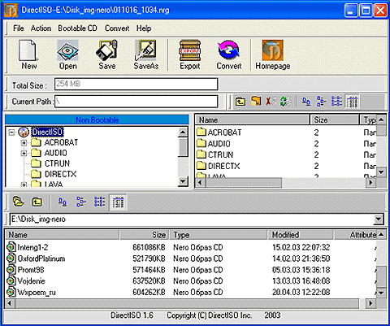Viewport: 390px width, 326px height.
Task: Click the OxfordPlatinum image file
Action: 41,259
